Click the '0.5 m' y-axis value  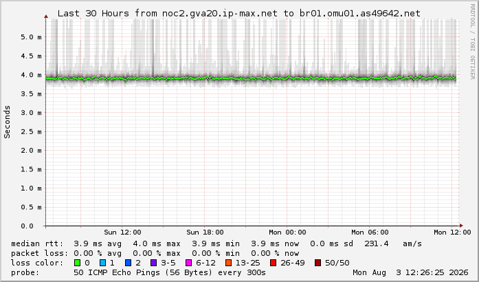pos(31,207)
